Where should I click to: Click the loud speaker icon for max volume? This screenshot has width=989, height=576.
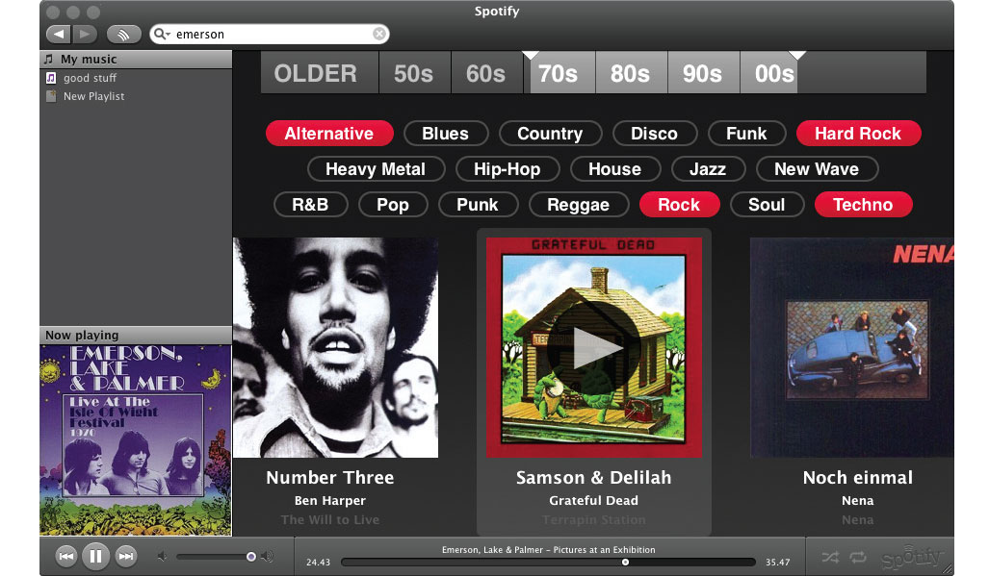(x=268, y=557)
